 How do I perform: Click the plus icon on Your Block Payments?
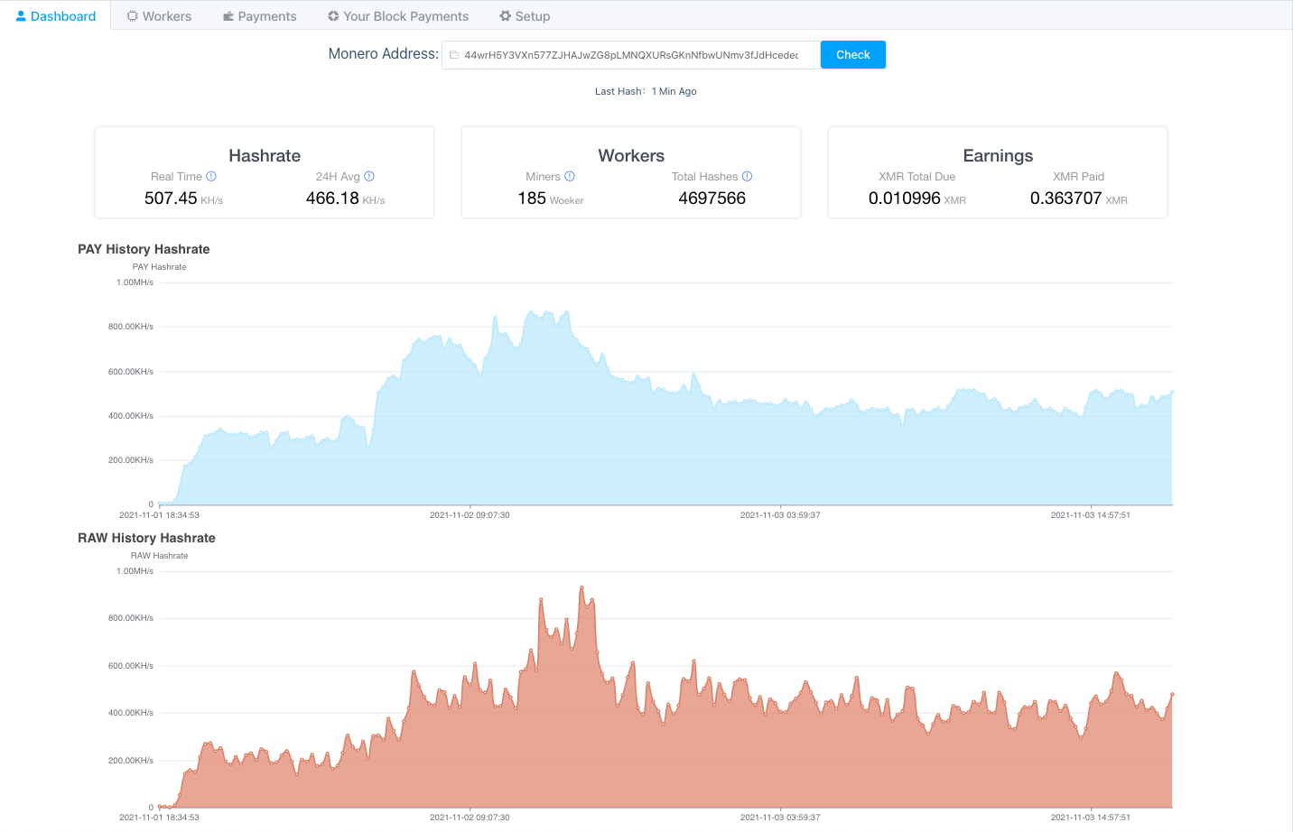333,16
